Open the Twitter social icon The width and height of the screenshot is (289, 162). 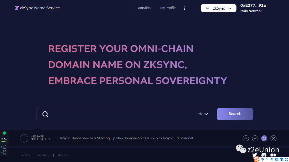click(x=255, y=155)
